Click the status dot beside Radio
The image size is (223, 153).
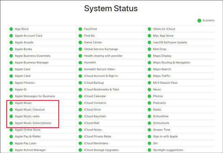pyautogui.click(x=149, y=110)
